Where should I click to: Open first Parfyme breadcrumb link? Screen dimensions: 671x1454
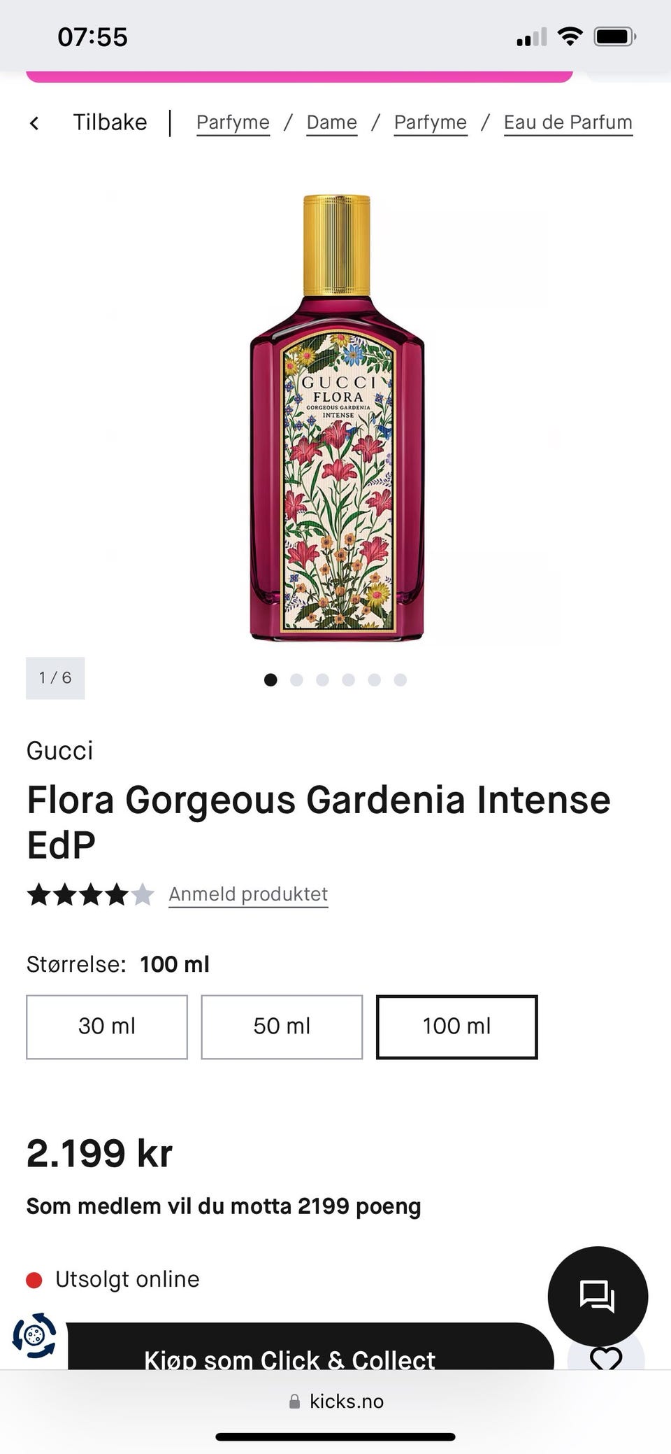(x=233, y=122)
